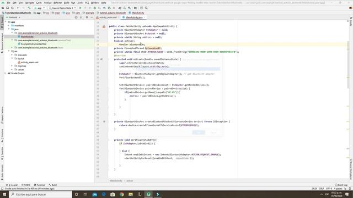Click the Project Structure toolbar icon
353x198 pixels.
[135, 8]
